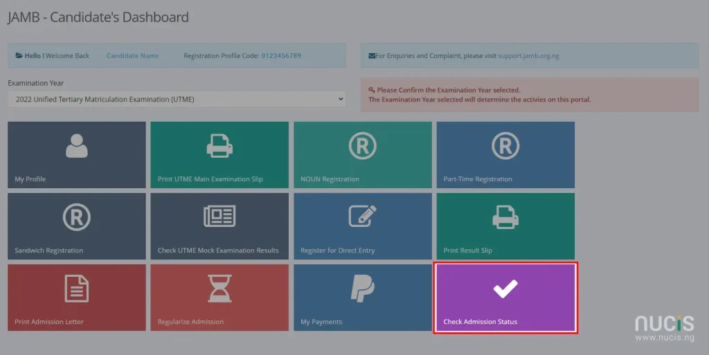Click the Print Admission Letter label

click(49, 322)
